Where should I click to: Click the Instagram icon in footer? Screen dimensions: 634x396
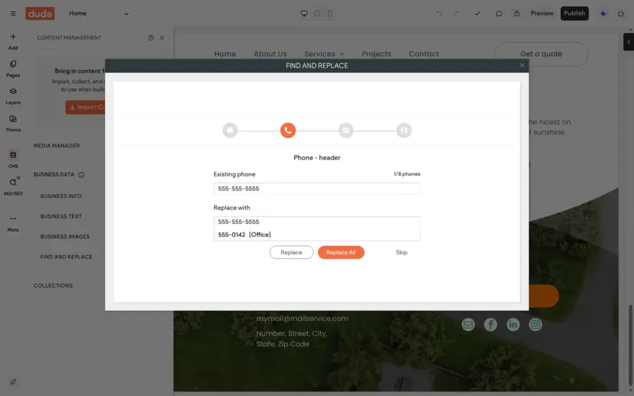click(x=536, y=324)
